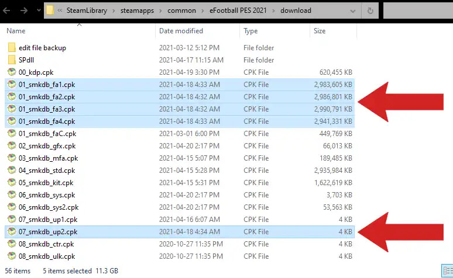Select the 06_smkdb_sys2.cpk file icon

[x=12, y=207]
